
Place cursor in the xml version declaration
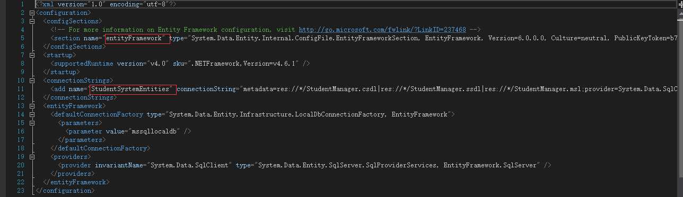pyautogui.click(x=107, y=4)
